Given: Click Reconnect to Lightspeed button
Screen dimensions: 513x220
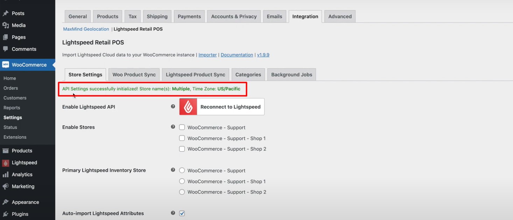Looking at the screenshot, I should [x=222, y=106].
